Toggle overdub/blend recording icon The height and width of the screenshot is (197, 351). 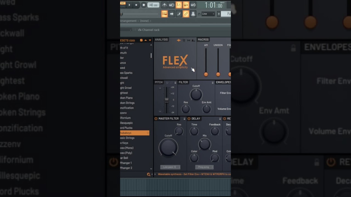(186, 5)
